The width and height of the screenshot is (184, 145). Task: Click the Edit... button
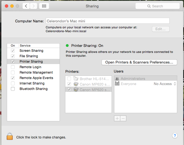(161, 29)
